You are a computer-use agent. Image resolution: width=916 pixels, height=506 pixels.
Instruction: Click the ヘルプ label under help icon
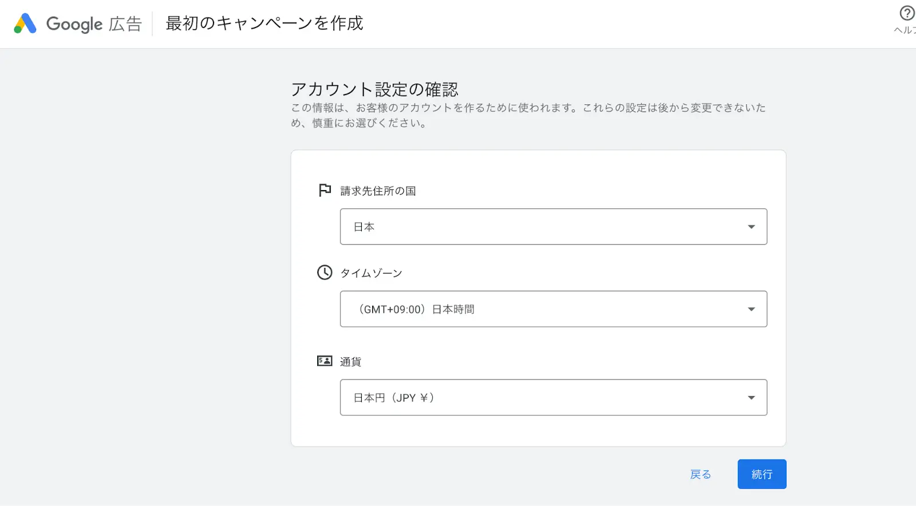coord(905,30)
